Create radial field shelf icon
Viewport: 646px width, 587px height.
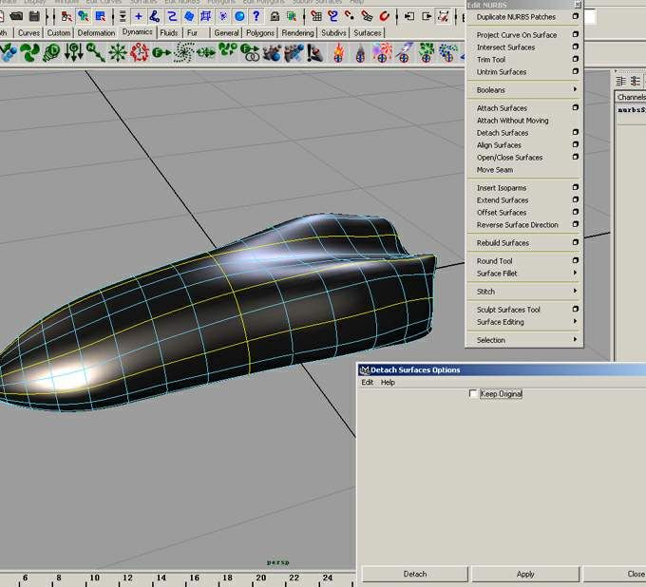(x=118, y=53)
